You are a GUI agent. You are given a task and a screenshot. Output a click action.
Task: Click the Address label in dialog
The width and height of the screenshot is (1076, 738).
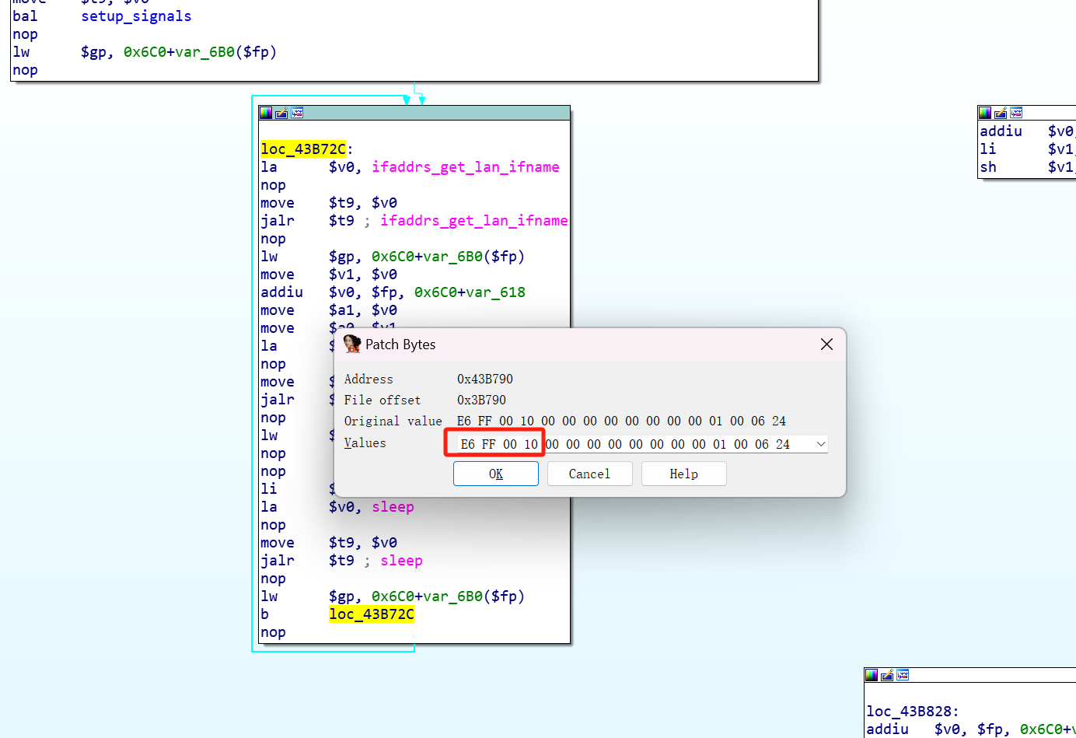pos(369,379)
